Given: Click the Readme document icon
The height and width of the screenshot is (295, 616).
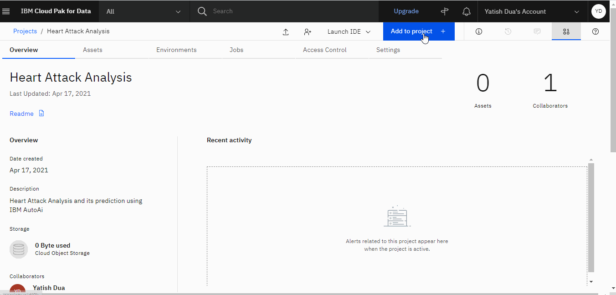Looking at the screenshot, I should tap(41, 114).
